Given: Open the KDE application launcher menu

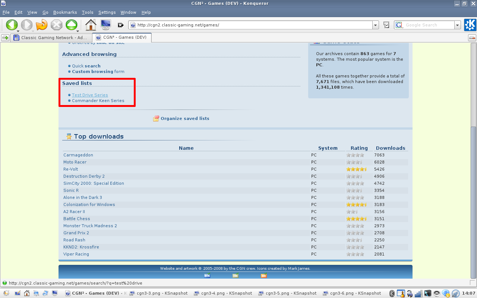Looking at the screenshot, I should point(6,293).
